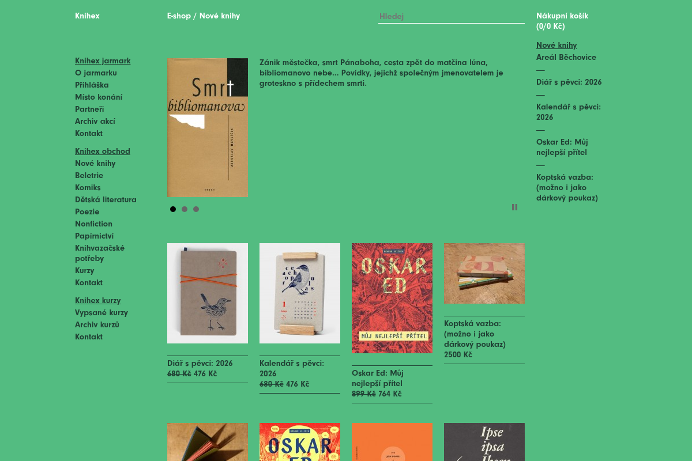Open the Smrt bibliomanova book cover
The image size is (692, 461).
click(x=208, y=127)
